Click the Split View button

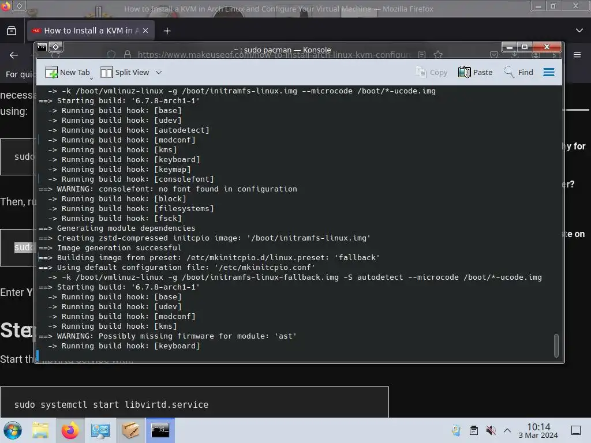[x=125, y=72]
